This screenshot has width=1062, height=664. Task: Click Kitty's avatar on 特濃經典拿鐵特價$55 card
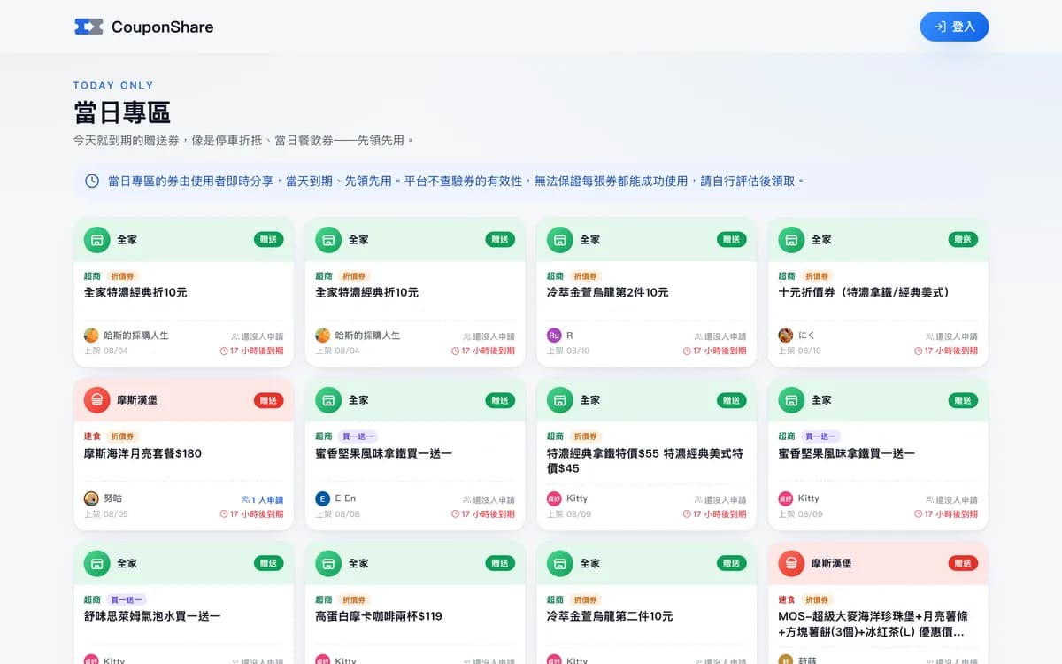(x=554, y=498)
